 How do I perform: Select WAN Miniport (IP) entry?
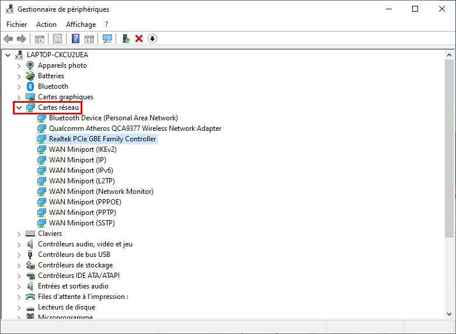point(78,160)
